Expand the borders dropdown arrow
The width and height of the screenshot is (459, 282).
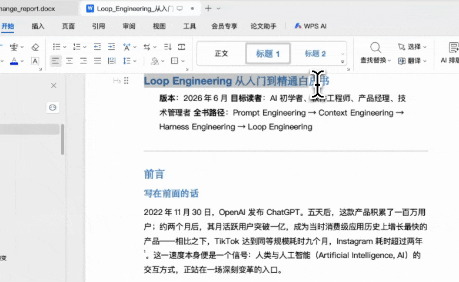pyautogui.click(x=183, y=61)
